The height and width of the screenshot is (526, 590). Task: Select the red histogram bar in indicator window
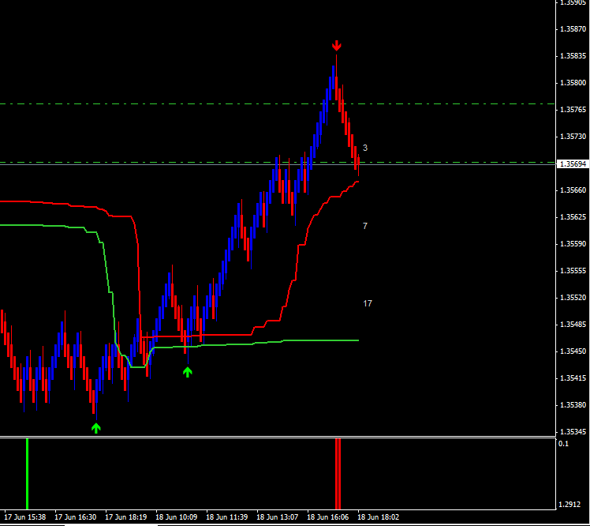pos(338,474)
